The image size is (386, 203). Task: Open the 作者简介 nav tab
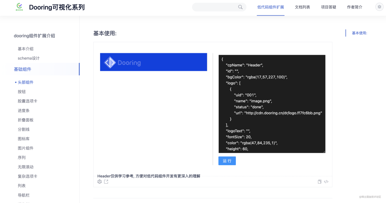[355, 7]
